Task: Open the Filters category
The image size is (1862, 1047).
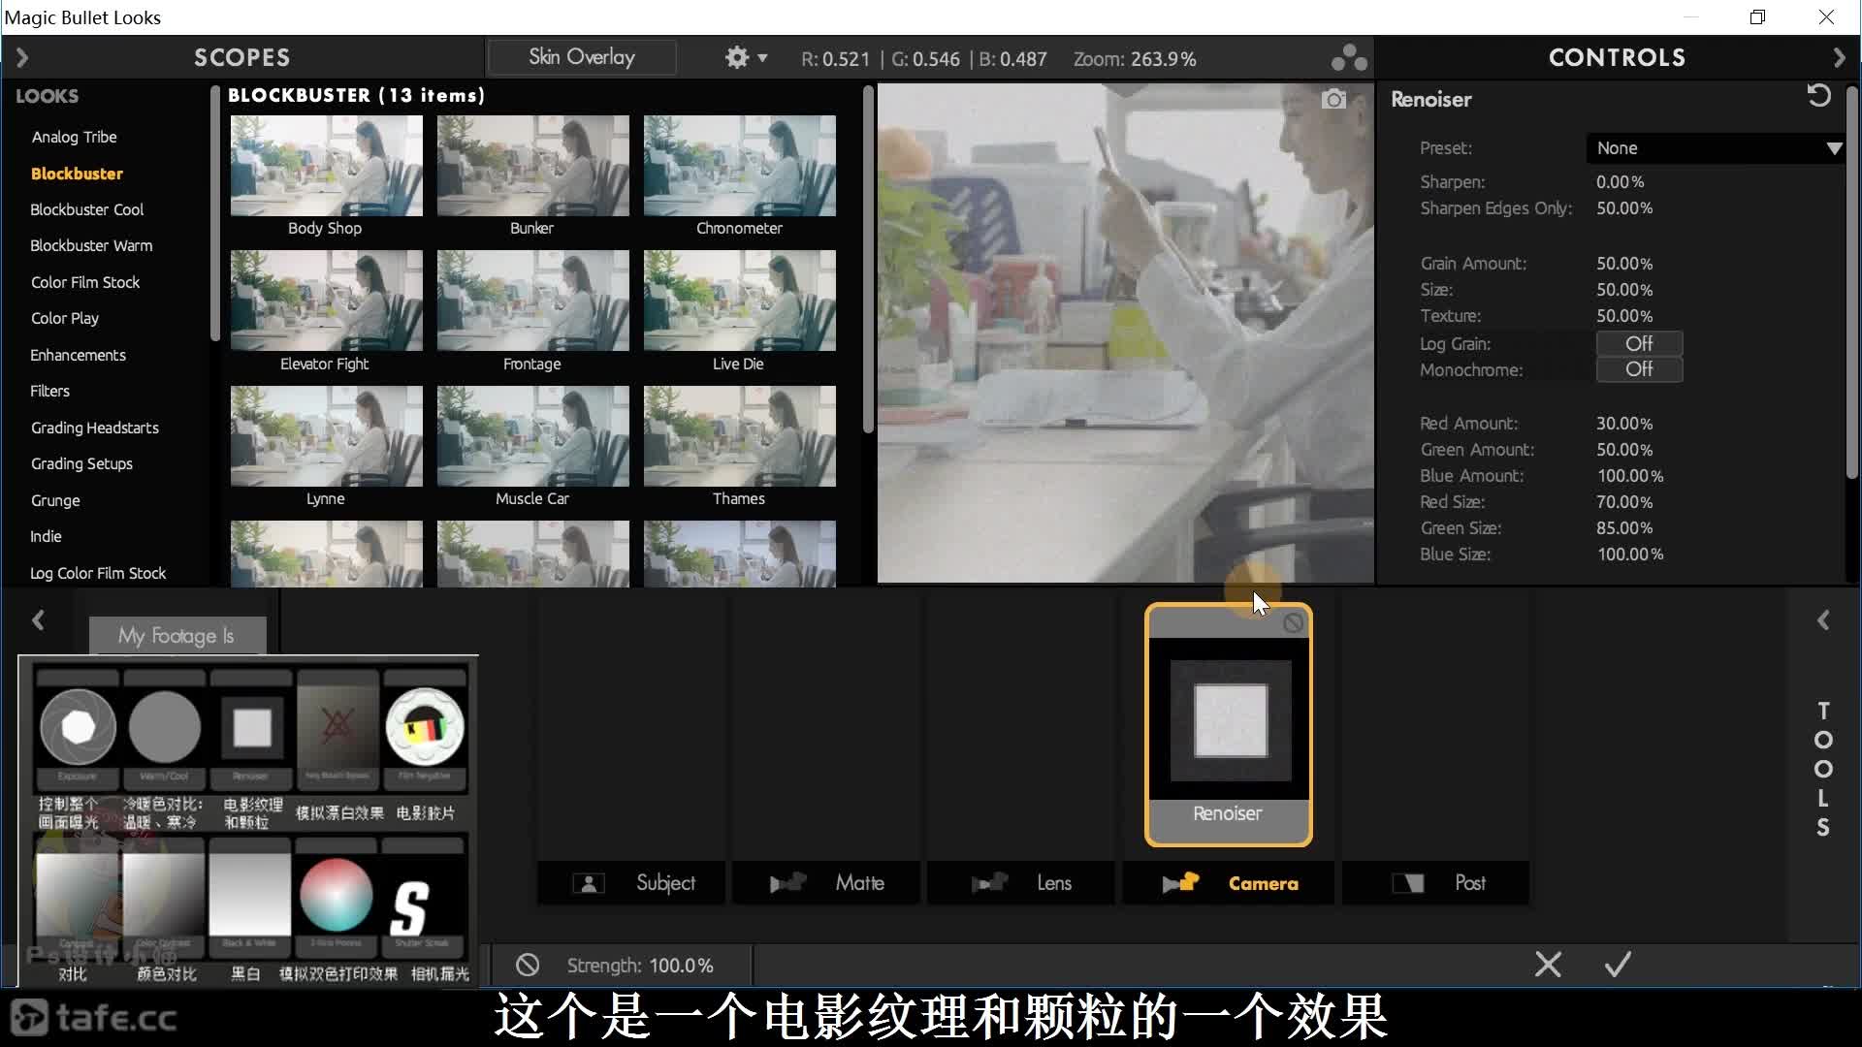Action: pyautogui.click(x=49, y=391)
